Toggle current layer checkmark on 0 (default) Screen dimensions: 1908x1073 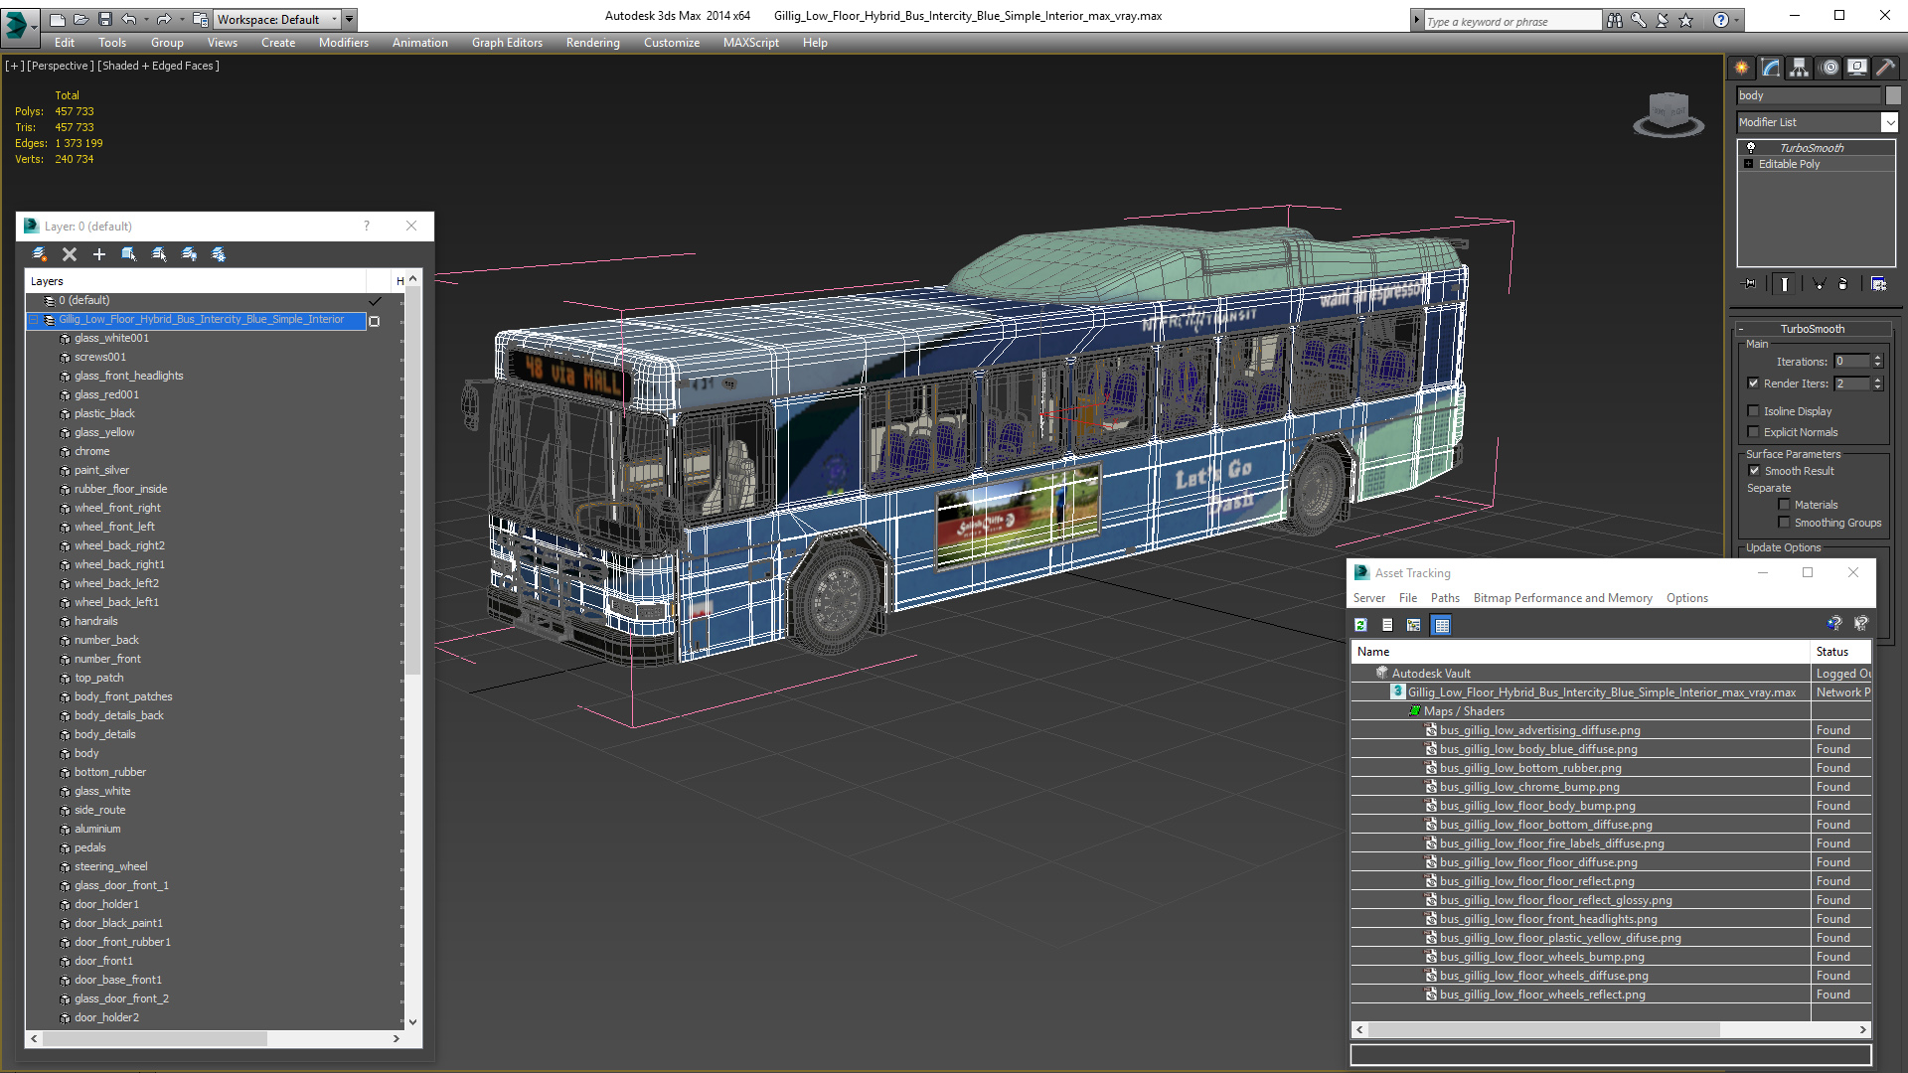tap(375, 300)
